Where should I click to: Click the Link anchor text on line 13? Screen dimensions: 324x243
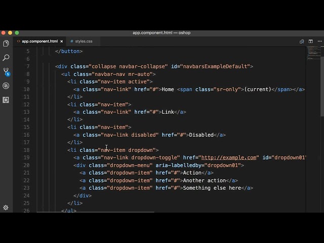[x=168, y=112]
